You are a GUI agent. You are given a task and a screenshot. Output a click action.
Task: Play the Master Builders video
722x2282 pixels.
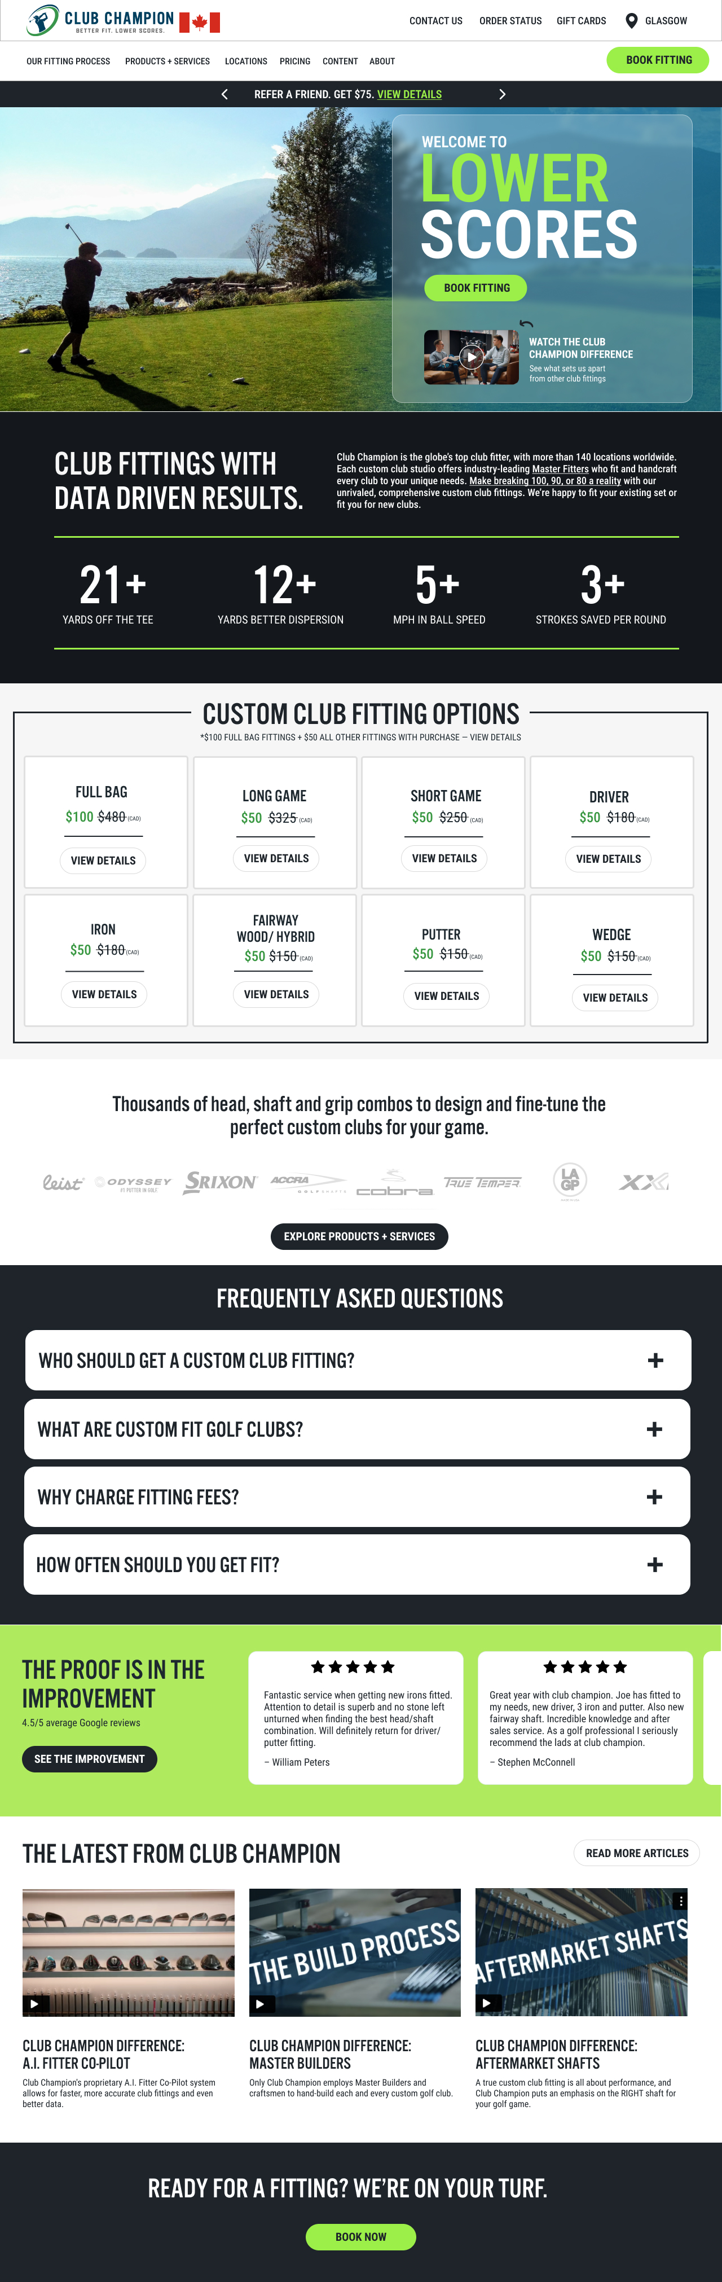(261, 2003)
